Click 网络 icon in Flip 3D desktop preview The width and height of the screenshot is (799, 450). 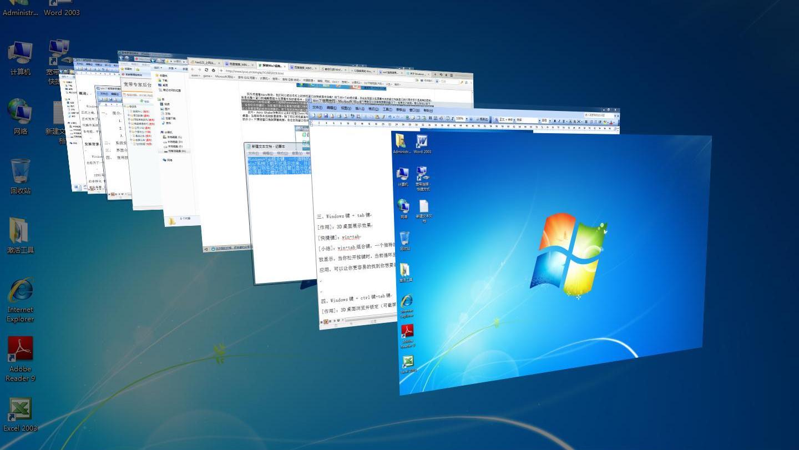pyautogui.click(x=403, y=209)
